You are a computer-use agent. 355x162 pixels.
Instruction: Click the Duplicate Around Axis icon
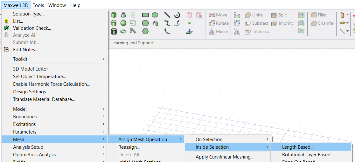[237, 23]
